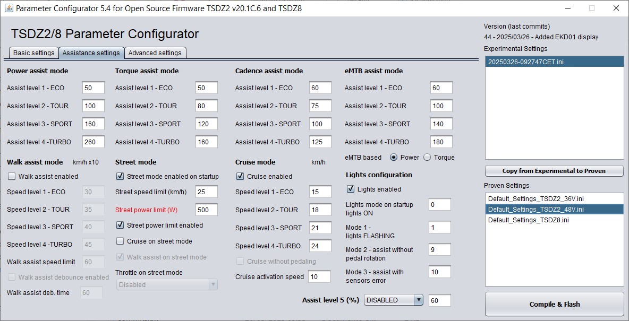Click Cadence assist level 2 TOUR field
Viewport: 629px width, 321px height.
(x=320, y=106)
